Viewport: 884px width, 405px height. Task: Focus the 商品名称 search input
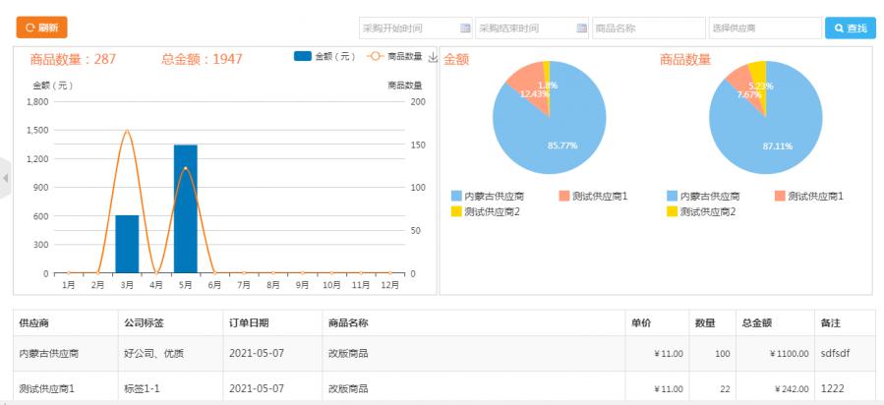(647, 29)
